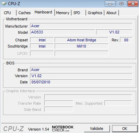The height and width of the screenshot is (133, 139).
Task: Maximize the CPU-Z window
Action: (121, 4)
